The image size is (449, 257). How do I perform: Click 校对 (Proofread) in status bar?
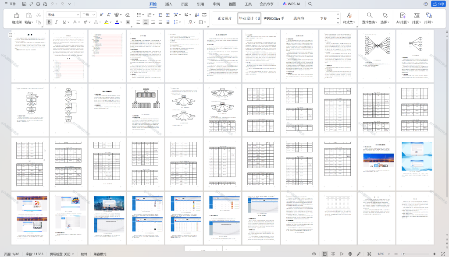pos(84,254)
